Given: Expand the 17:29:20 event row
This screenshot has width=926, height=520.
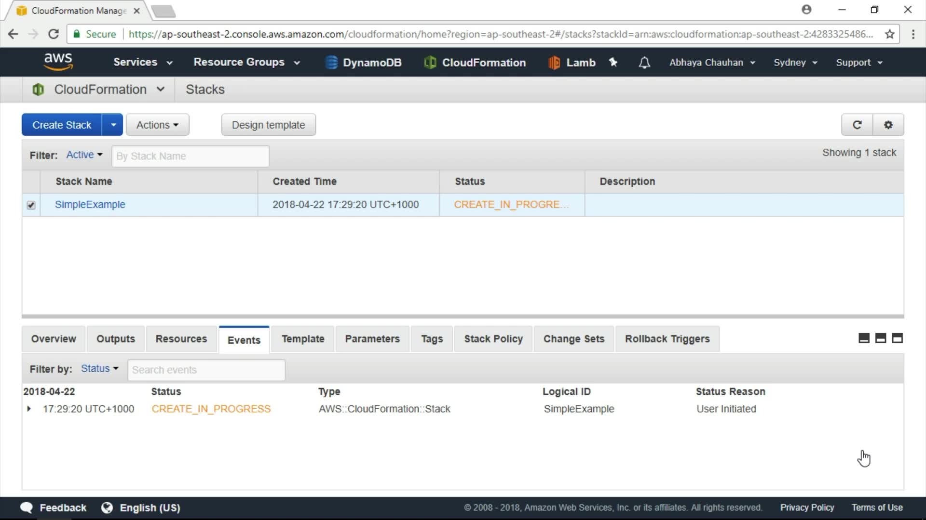Looking at the screenshot, I should (x=29, y=409).
